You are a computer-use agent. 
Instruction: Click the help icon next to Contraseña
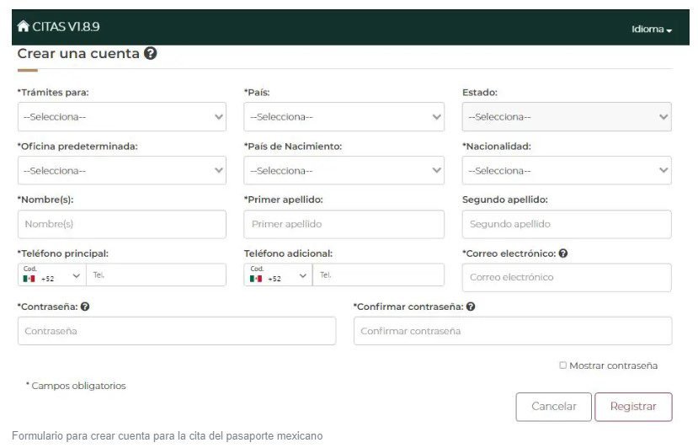click(85, 307)
